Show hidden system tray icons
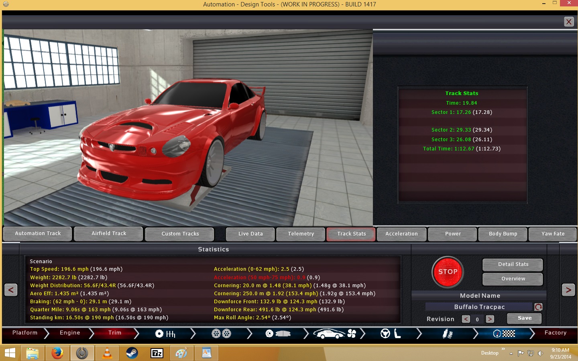578x361 pixels. pos(511,353)
